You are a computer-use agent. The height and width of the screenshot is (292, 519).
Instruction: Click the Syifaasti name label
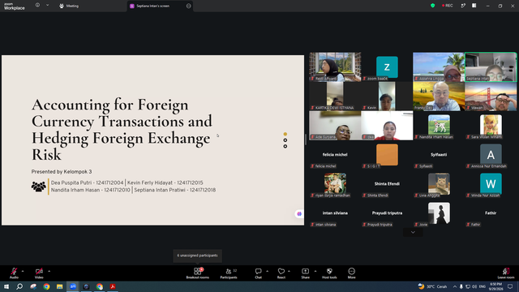(x=439, y=155)
